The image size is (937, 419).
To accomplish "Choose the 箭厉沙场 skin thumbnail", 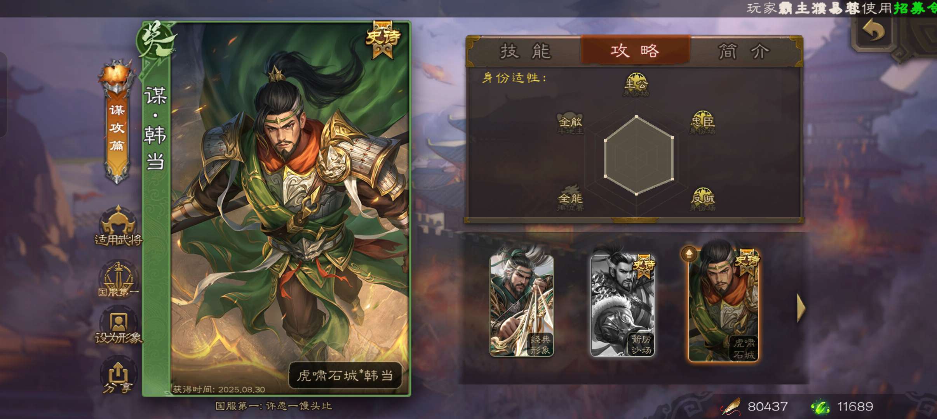I will click(x=623, y=305).
